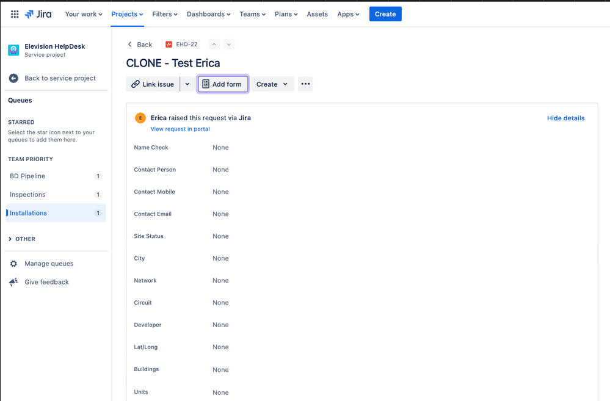Screen dimensions: 610x401
Task: Expand the OTHER queues section
Action: coord(22,239)
